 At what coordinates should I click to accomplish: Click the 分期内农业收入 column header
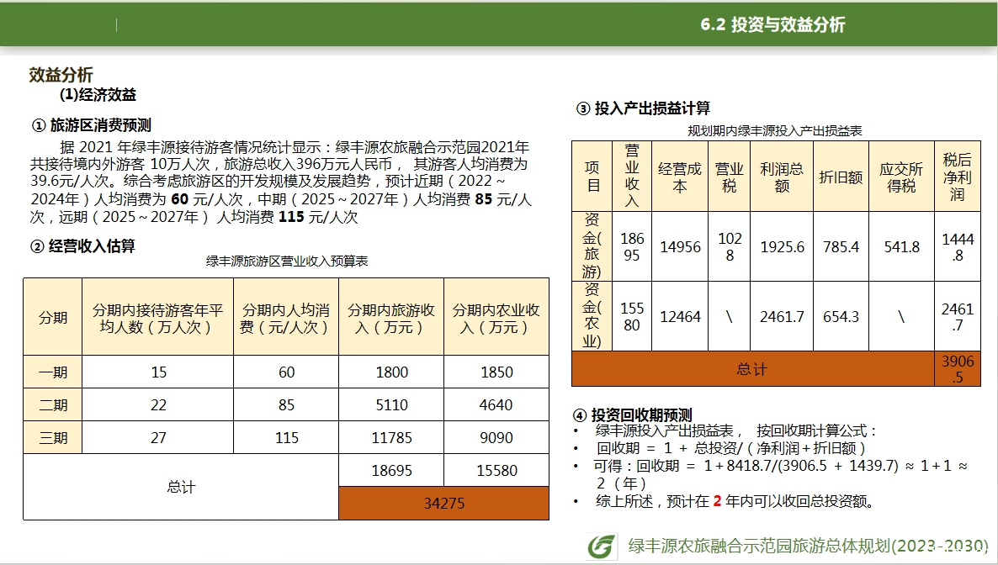pyautogui.click(x=496, y=318)
